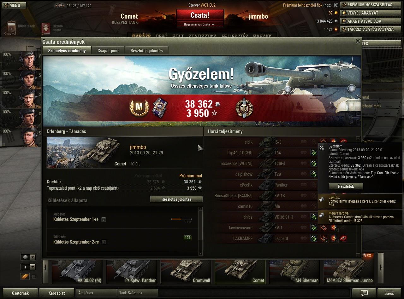Click the Részletek button in the notification
Image resolution: width=404 pixels, height=299 pixels.
[346, 186]
